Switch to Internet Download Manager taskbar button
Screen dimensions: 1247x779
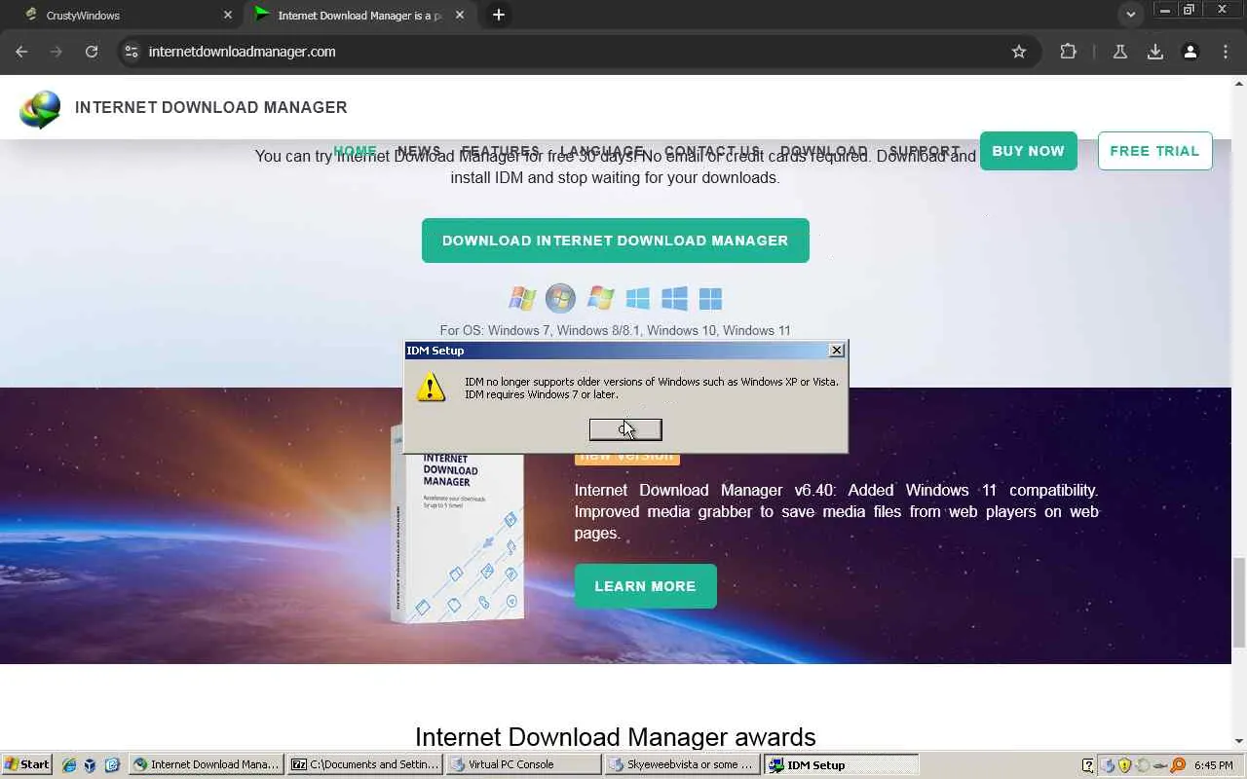coord(207,765)
